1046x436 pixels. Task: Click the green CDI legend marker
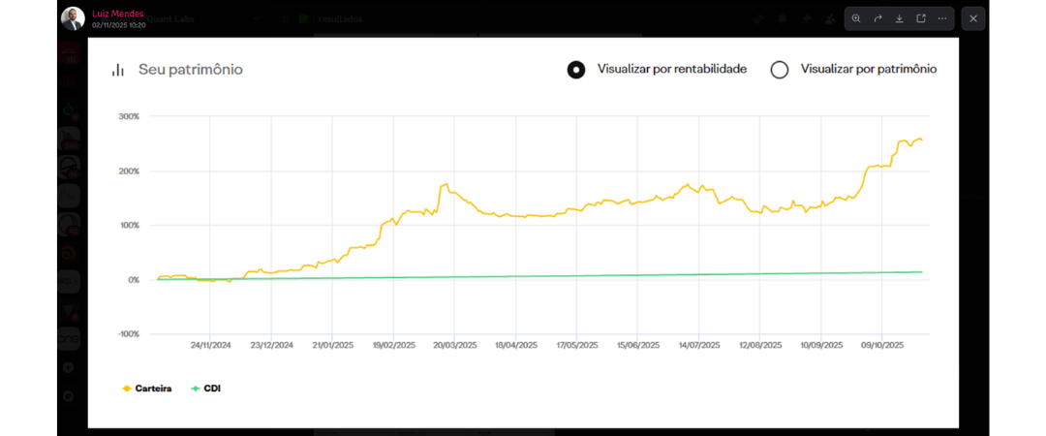(195, 389)
